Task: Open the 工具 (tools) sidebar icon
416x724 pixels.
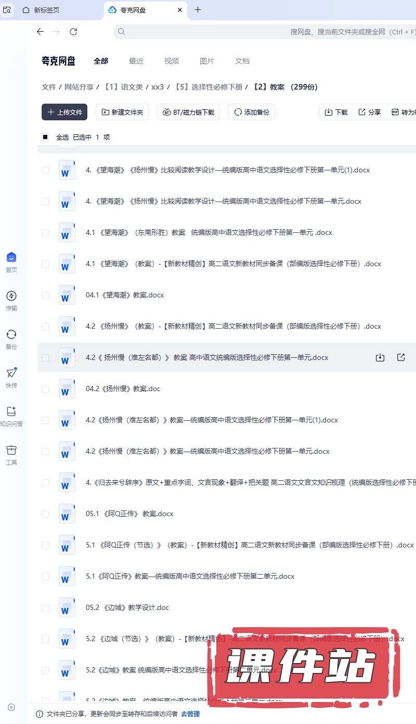Action: pos(11,455)
